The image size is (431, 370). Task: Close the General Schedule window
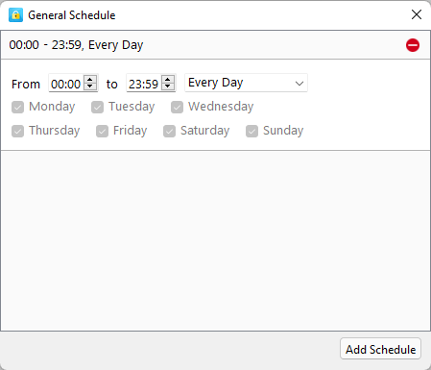[417, 14]
